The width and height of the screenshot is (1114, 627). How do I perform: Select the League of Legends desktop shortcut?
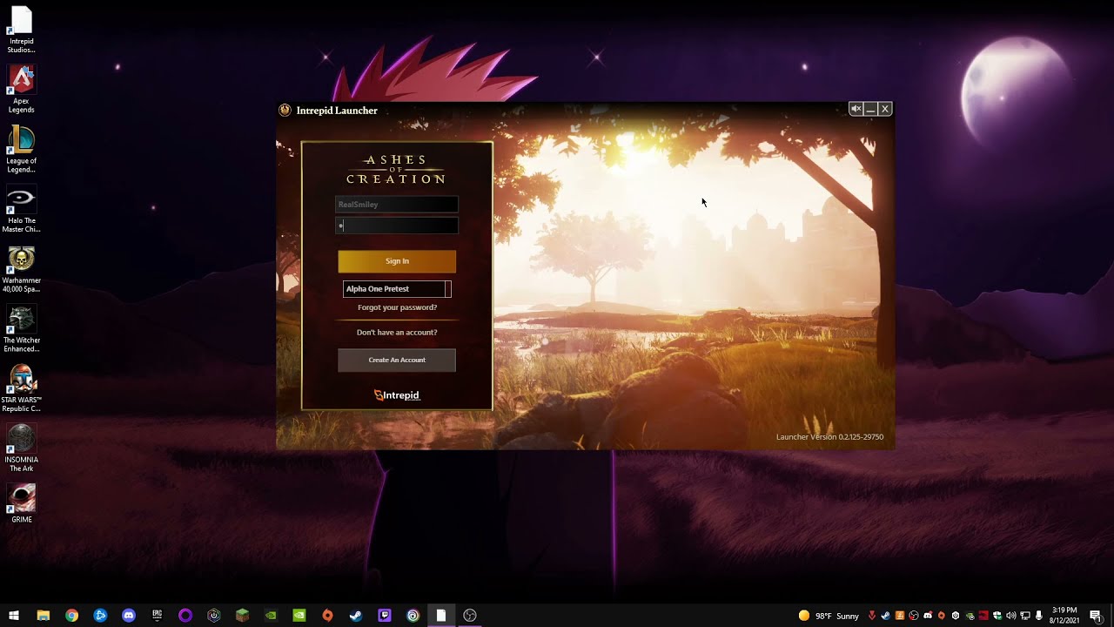pos(21,150)
